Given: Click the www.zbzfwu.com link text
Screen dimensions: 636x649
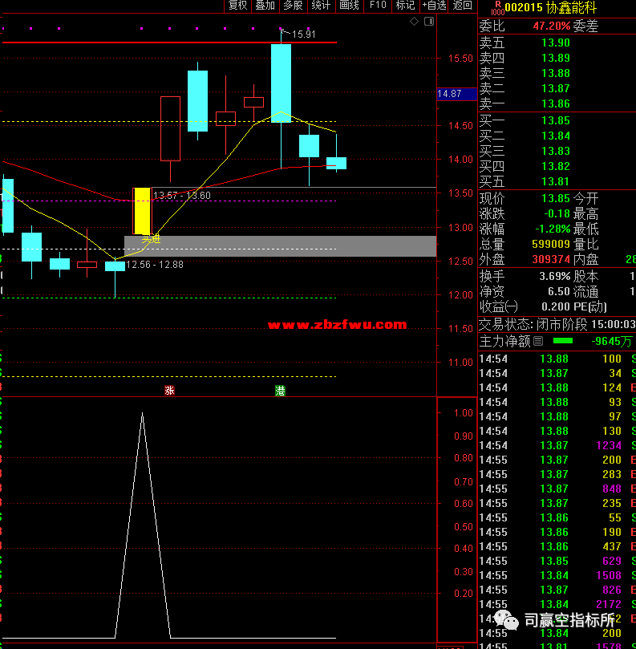Looking at the screenshot, I should tap(337, 325).
